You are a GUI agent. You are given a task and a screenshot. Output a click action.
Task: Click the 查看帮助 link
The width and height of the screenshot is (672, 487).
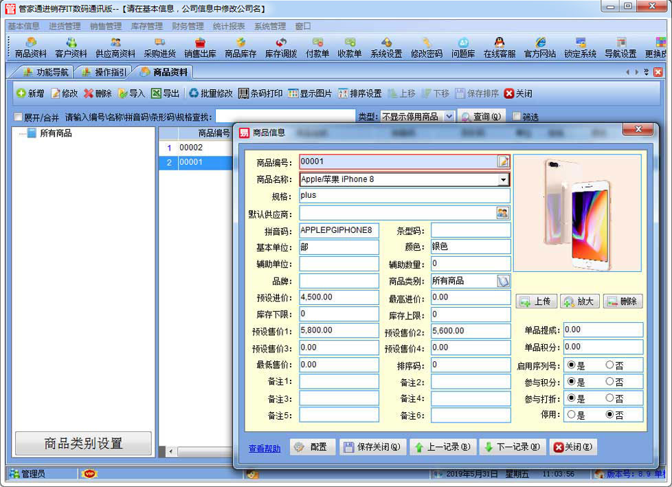tap(265, 449)
